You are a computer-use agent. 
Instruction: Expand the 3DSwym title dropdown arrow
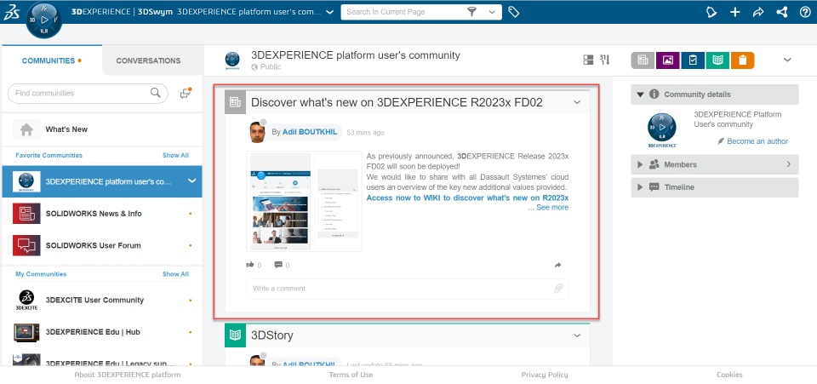click(x=329, y=12)
